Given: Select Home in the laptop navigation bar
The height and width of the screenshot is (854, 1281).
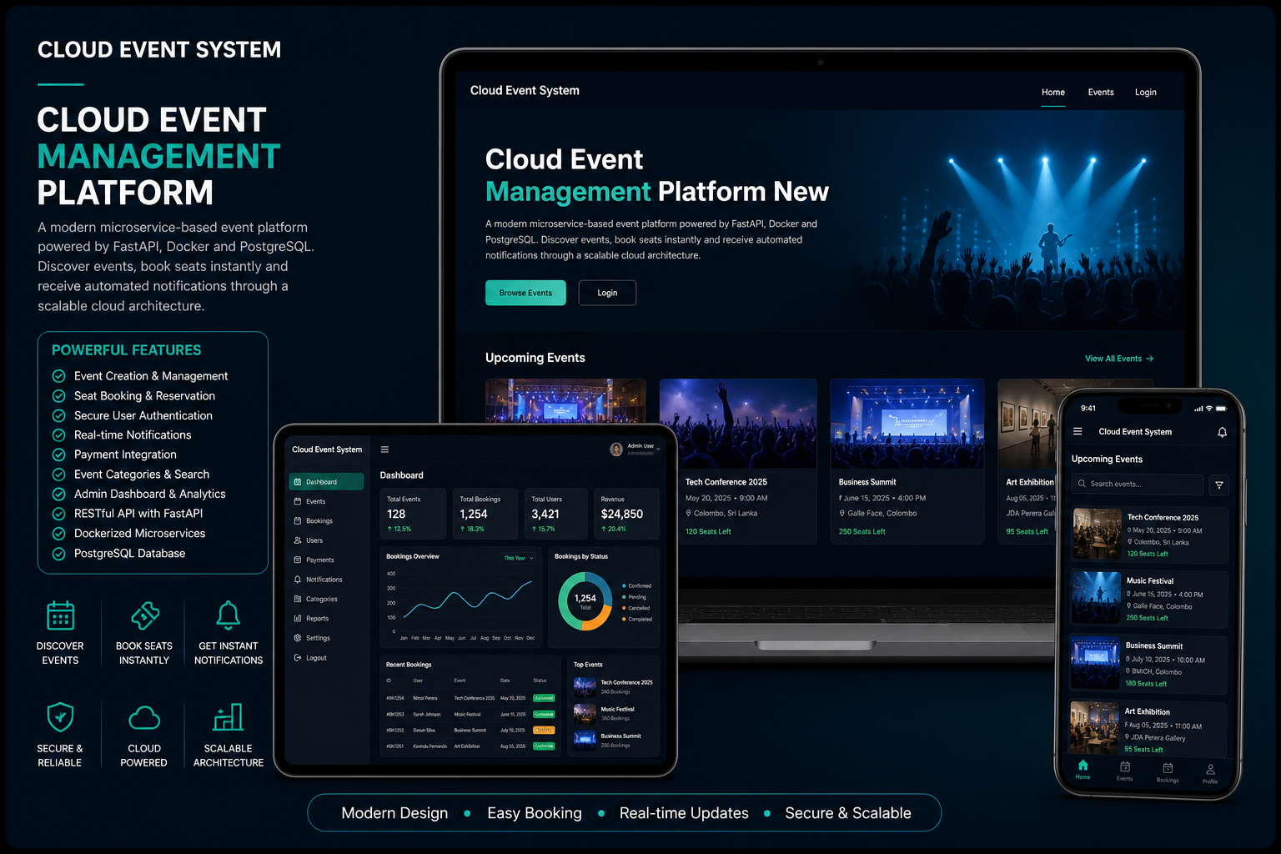Looking at the screenshot, I should pos(1053,93).
